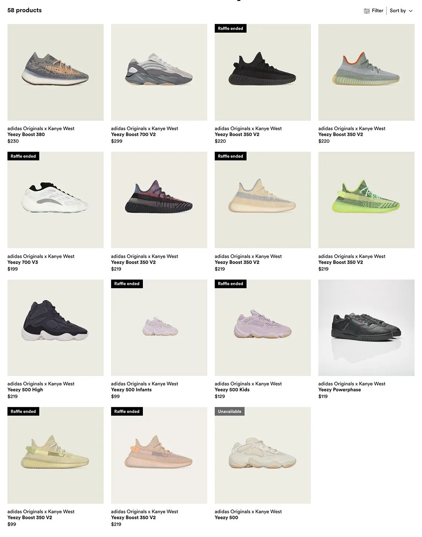Click Raffle ended badge on Yeezy 700 V3
The image size is (422, 537).
pos(23,156)
